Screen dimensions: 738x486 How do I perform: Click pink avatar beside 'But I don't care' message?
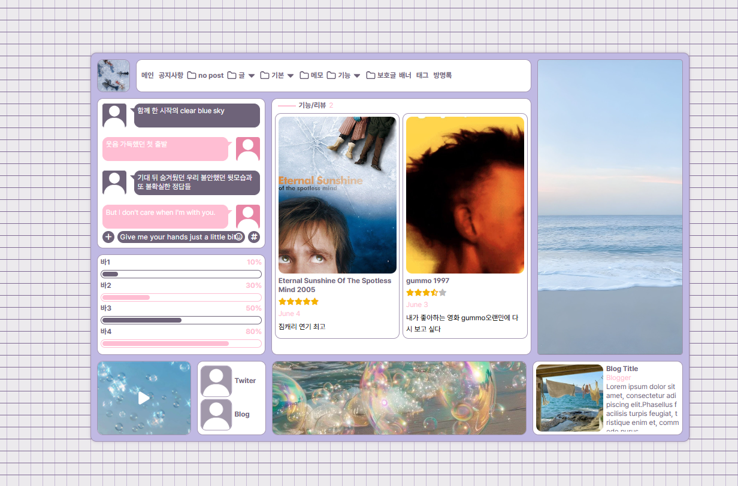click(x=248, y=217)
